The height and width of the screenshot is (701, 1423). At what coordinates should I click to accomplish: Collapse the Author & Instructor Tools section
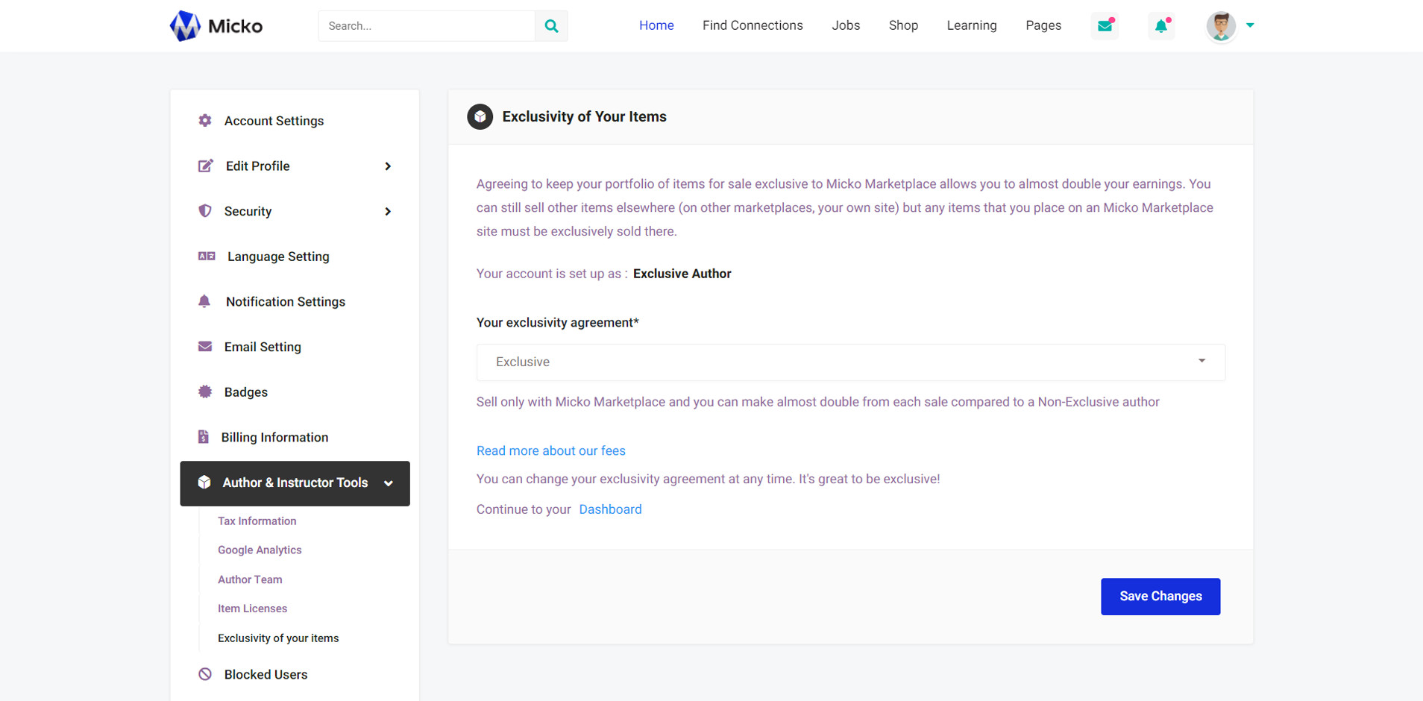click(x=388, y=483)
